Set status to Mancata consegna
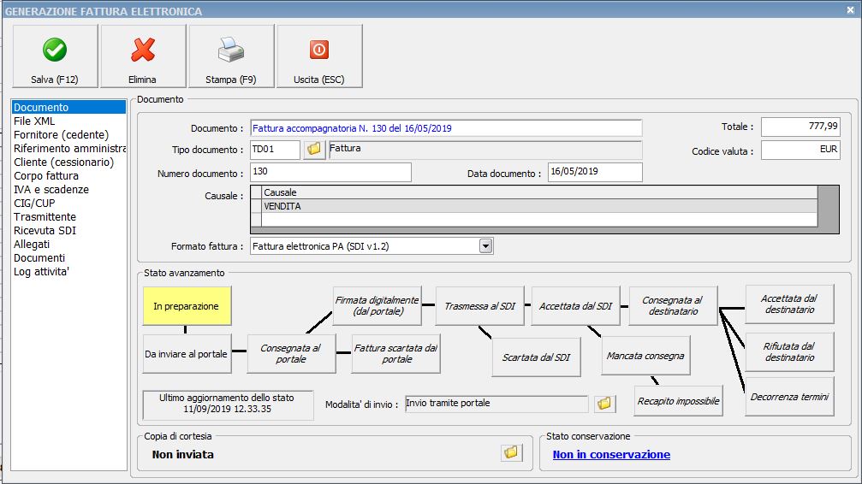This screenshot has width=862, height=484. pyautogui.click(x=645, y=356)
